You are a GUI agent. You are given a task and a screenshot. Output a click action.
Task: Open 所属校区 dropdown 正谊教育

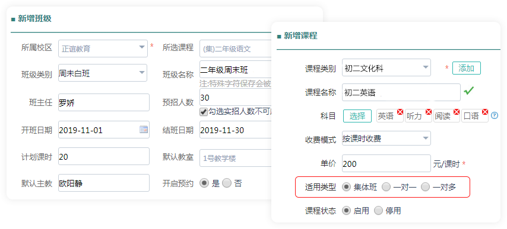tap(103, 49)
